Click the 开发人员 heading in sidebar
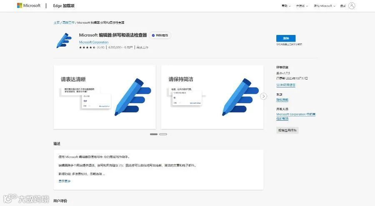 282,109
